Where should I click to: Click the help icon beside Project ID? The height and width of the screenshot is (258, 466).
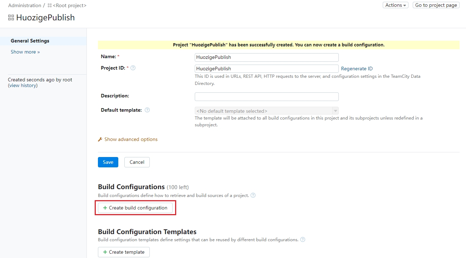pyautogui.click(x=133, y=68)
